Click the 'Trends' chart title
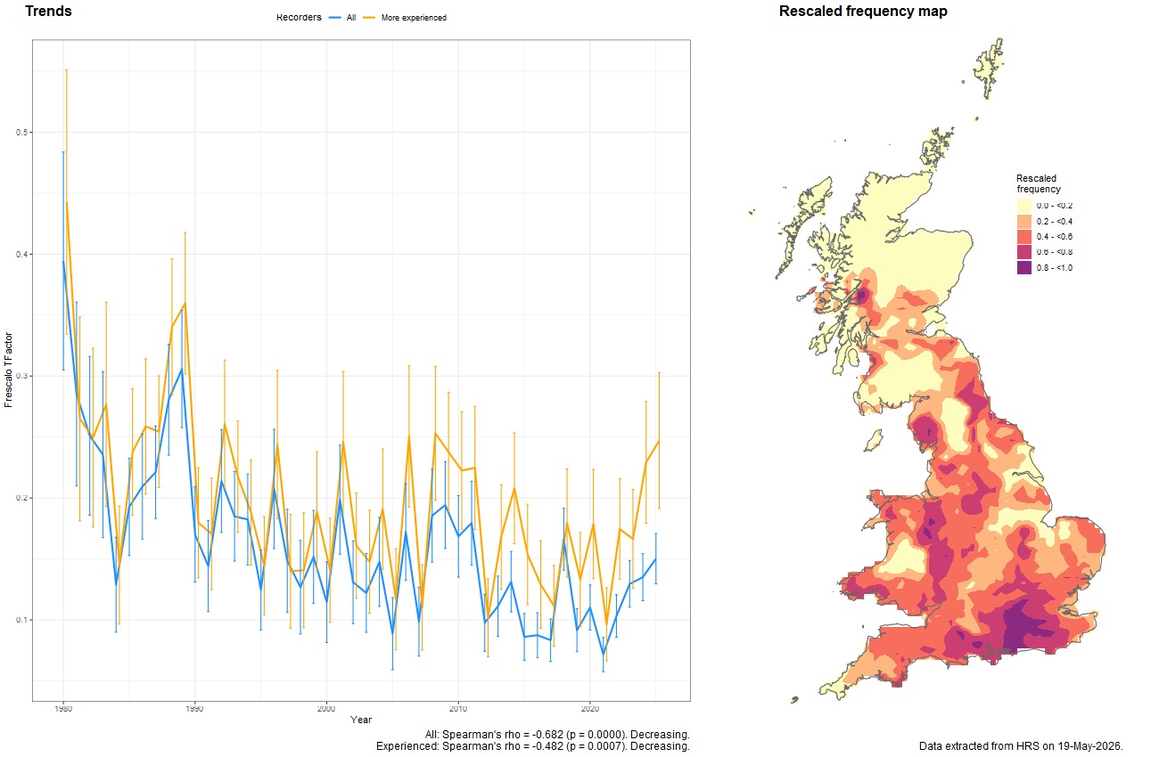This screenshot has width=1159, height=757. pos(49,12)
